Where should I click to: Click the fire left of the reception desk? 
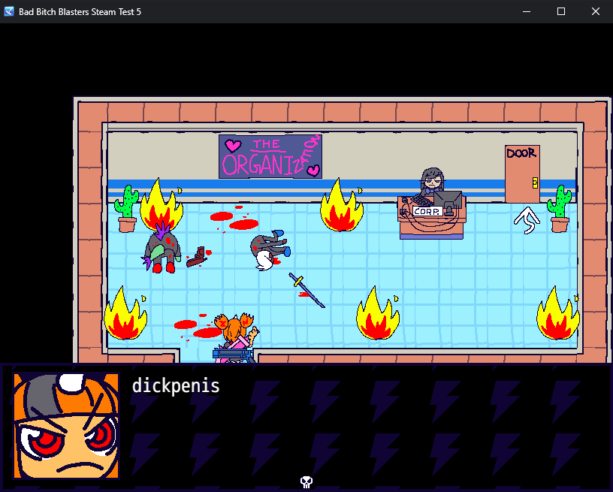pyautogui.click(x=342, y=207)
